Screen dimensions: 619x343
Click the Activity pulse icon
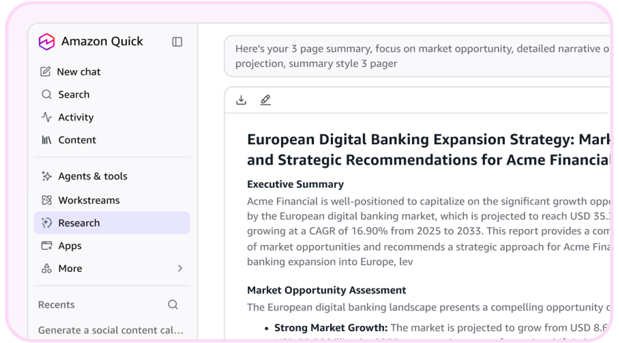(47, 117)
